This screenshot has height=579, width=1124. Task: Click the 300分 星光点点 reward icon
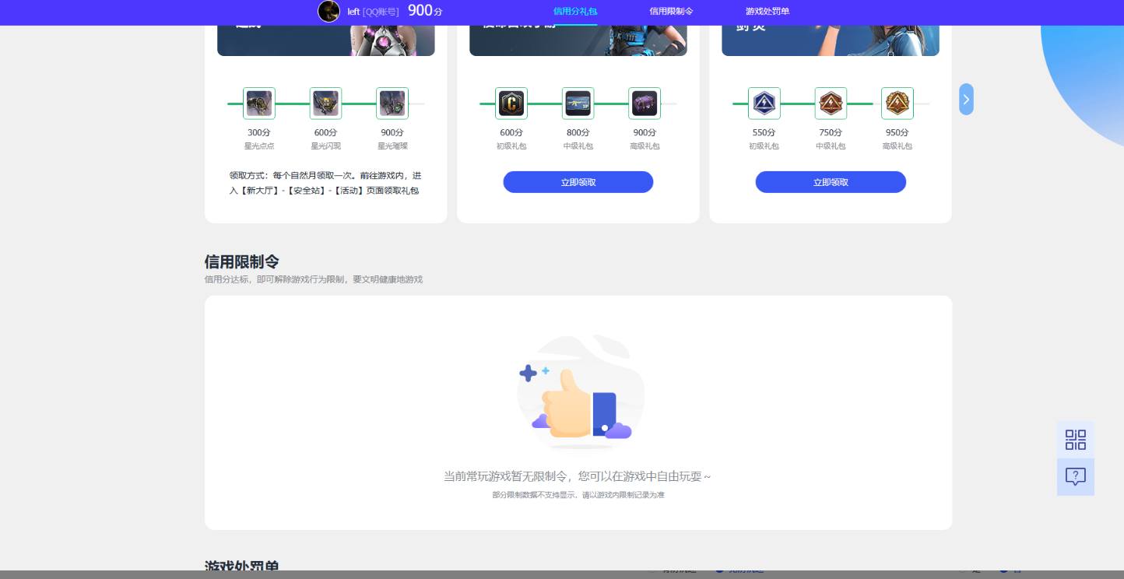(x=259, y=104)
